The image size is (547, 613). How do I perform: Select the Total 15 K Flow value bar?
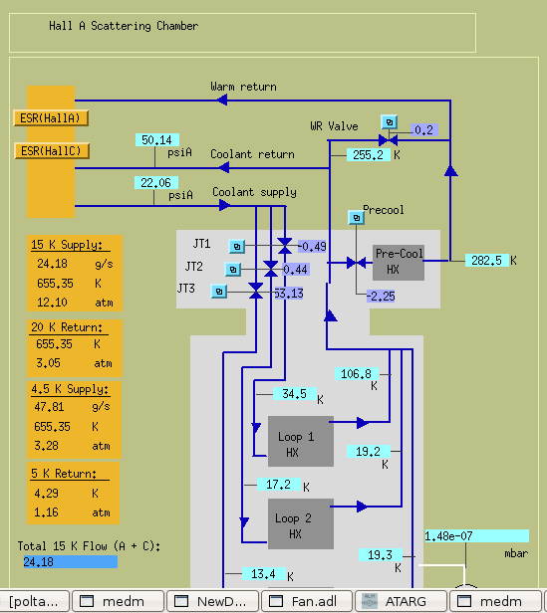click(71, 562)
